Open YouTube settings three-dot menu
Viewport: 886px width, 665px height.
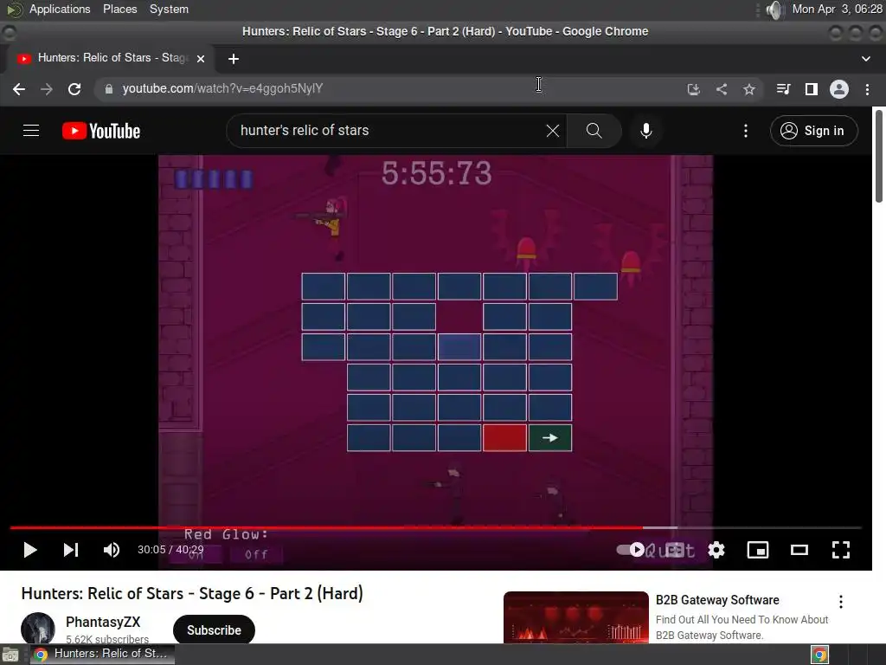coord(746,131)
